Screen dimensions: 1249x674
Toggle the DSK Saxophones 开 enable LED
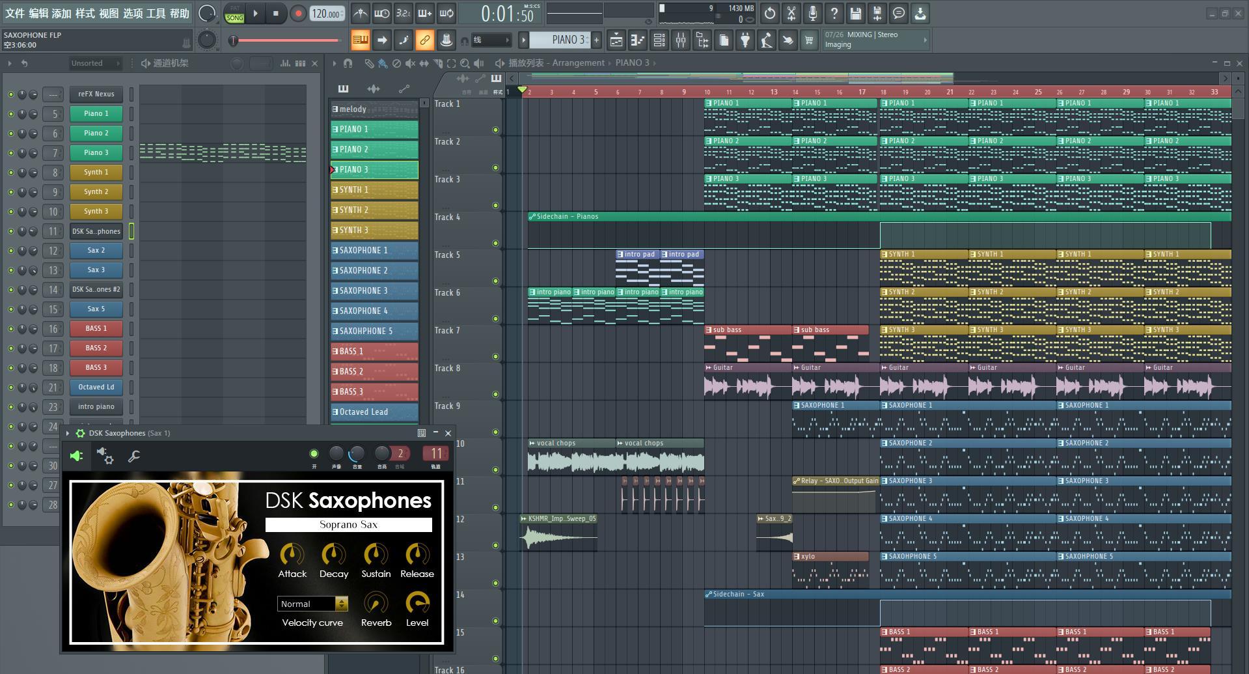(x=314, y=453)
